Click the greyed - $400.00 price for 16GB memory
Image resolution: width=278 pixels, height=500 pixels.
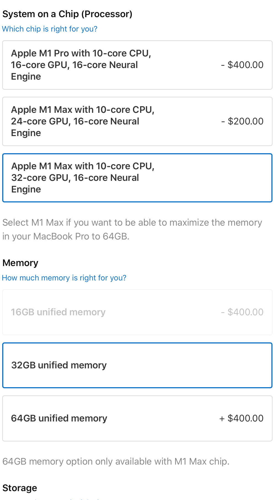(242, 312)
